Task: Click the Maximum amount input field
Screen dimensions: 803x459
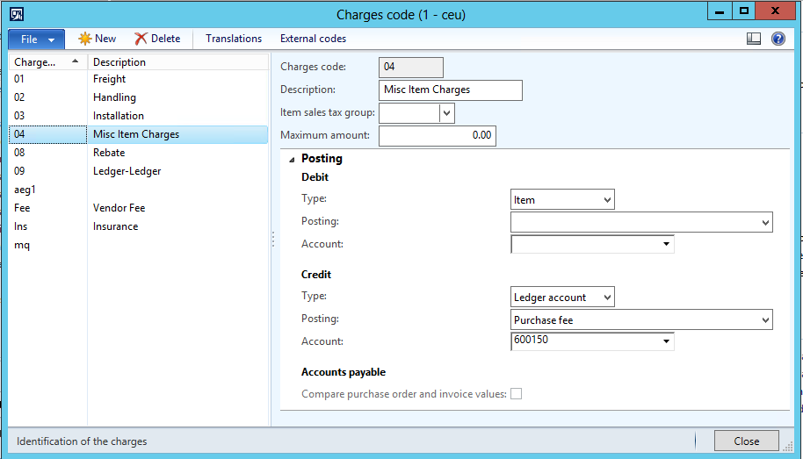Action: 437,136
